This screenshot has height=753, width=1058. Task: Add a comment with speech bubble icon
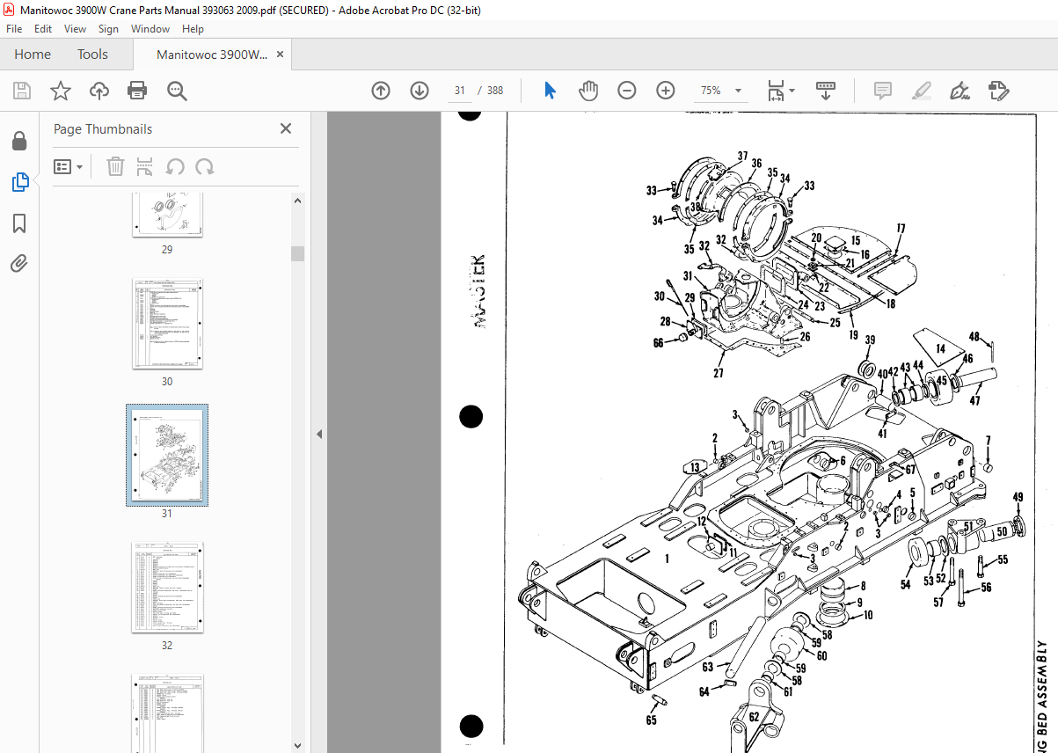[883, 91]
